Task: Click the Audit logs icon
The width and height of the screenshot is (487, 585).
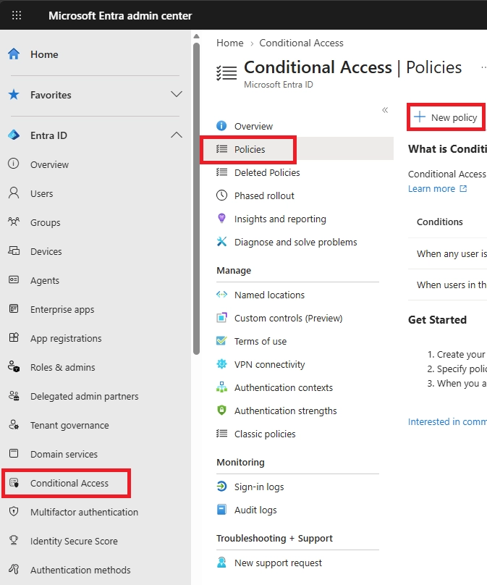Action: [x=221, y=509]
